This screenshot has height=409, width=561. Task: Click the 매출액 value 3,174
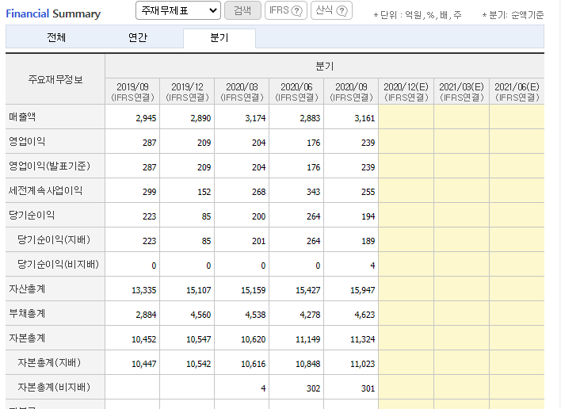pyautogui.click(x=255, y=118)
